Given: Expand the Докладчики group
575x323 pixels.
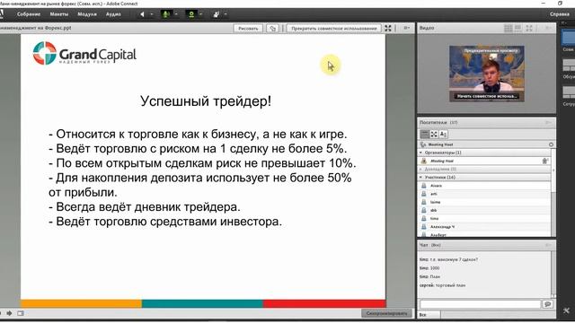Looking at the screenshot, I should pos(421,170).
